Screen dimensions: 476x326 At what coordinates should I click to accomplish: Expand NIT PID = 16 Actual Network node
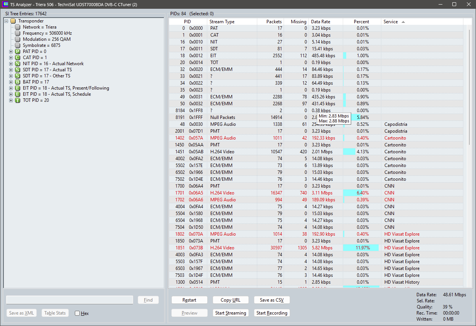(11, 64)
